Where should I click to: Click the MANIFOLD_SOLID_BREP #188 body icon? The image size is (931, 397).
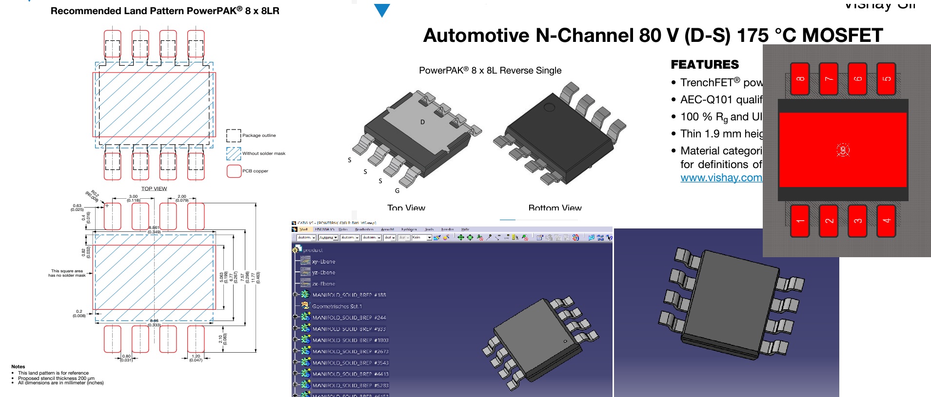[x=305, y=295]
